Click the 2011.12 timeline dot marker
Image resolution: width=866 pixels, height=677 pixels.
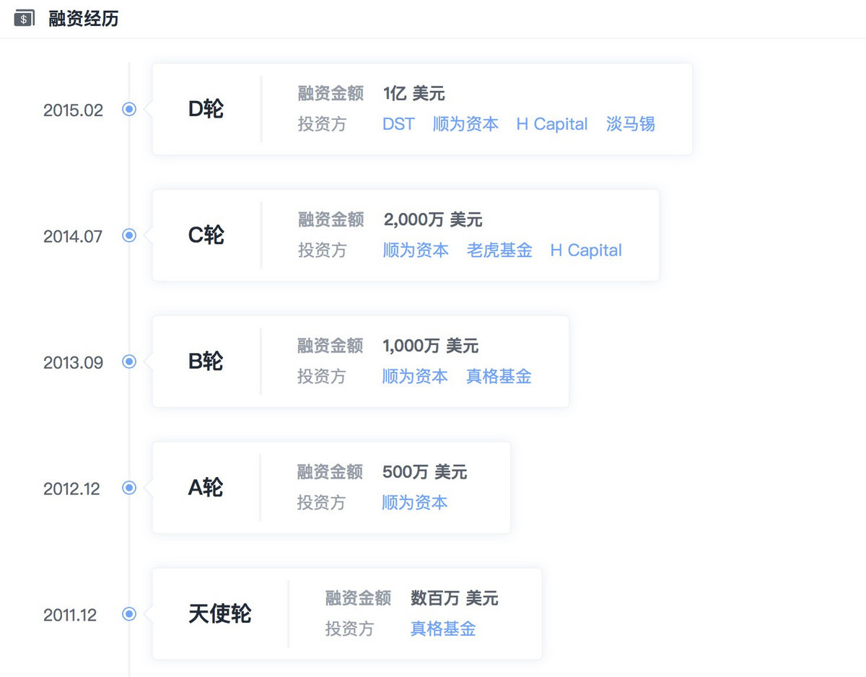tap(129, 614)
